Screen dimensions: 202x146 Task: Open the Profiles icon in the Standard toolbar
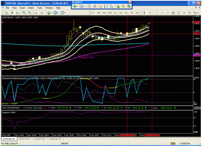pyautogui.click(x=81, y=6)
